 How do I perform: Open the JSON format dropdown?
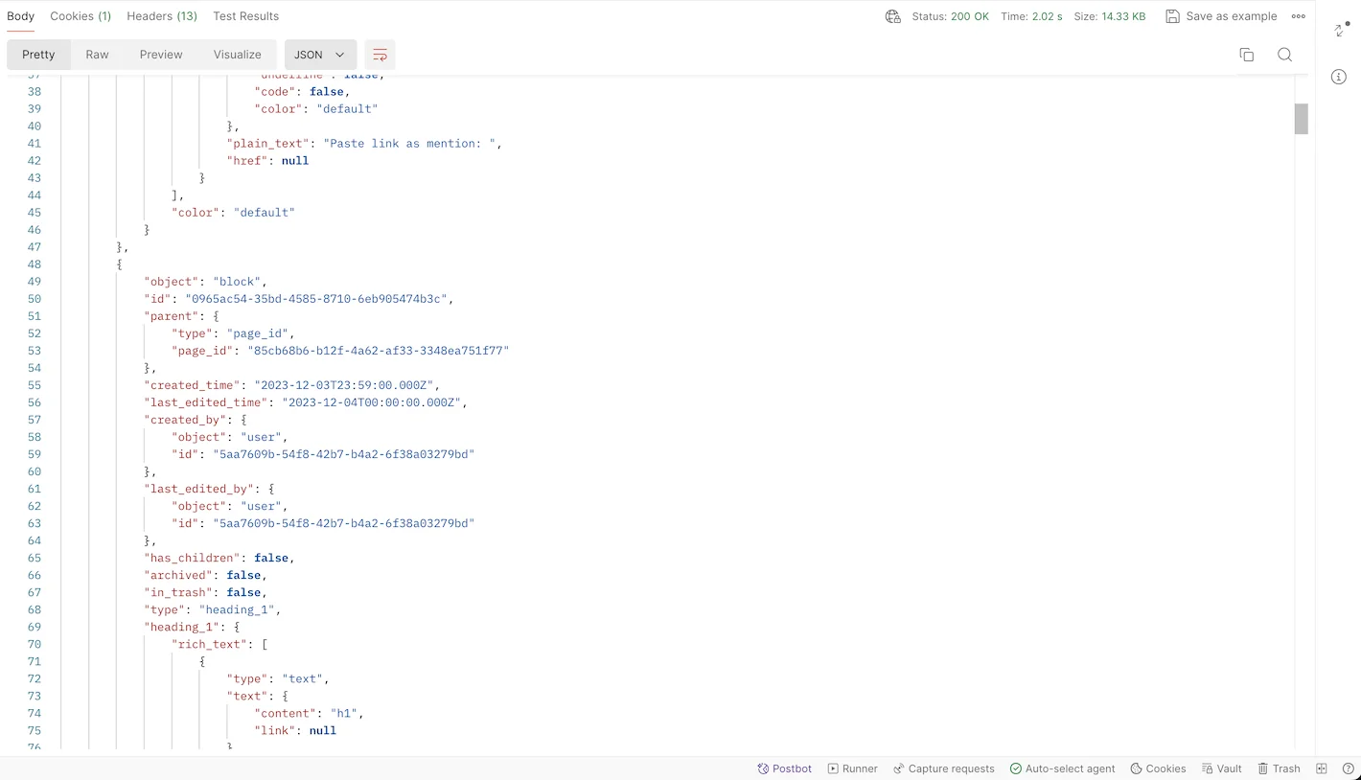320,55
